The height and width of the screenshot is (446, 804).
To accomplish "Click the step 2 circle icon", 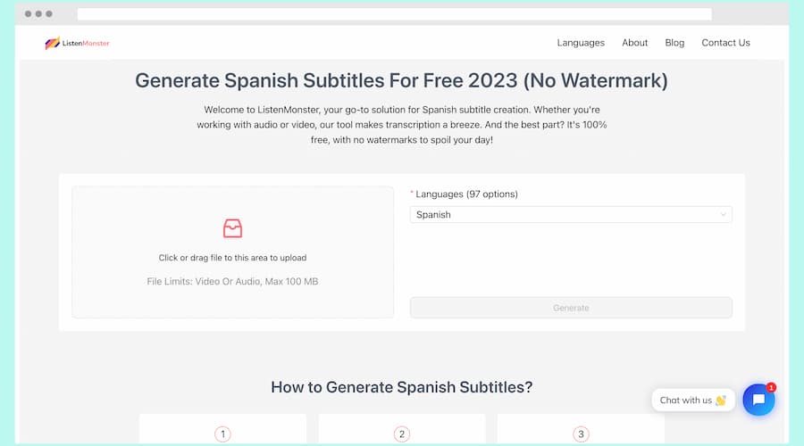I will (401, 434).
